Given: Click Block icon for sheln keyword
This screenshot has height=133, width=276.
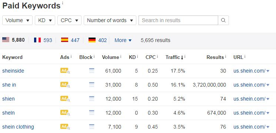Looking at the screenshot, I should pos(92,113).
